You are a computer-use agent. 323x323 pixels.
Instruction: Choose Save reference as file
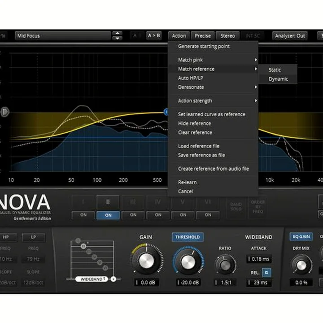(213, 155)
